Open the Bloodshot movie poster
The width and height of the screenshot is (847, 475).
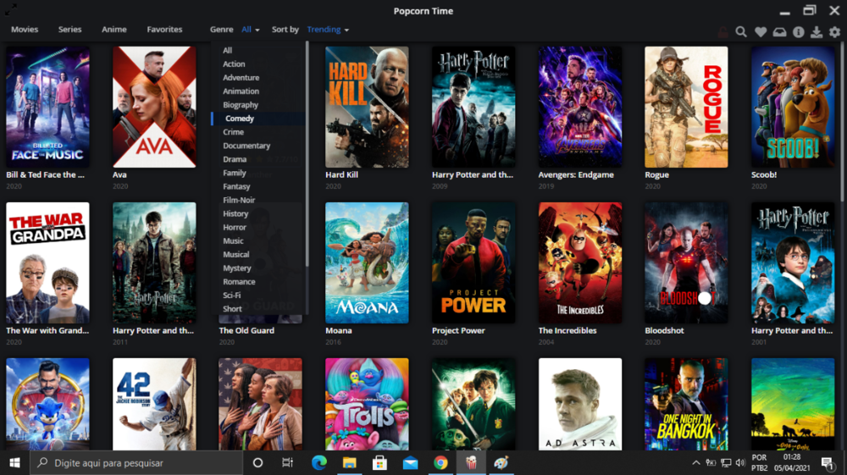(x=686, y=262)
